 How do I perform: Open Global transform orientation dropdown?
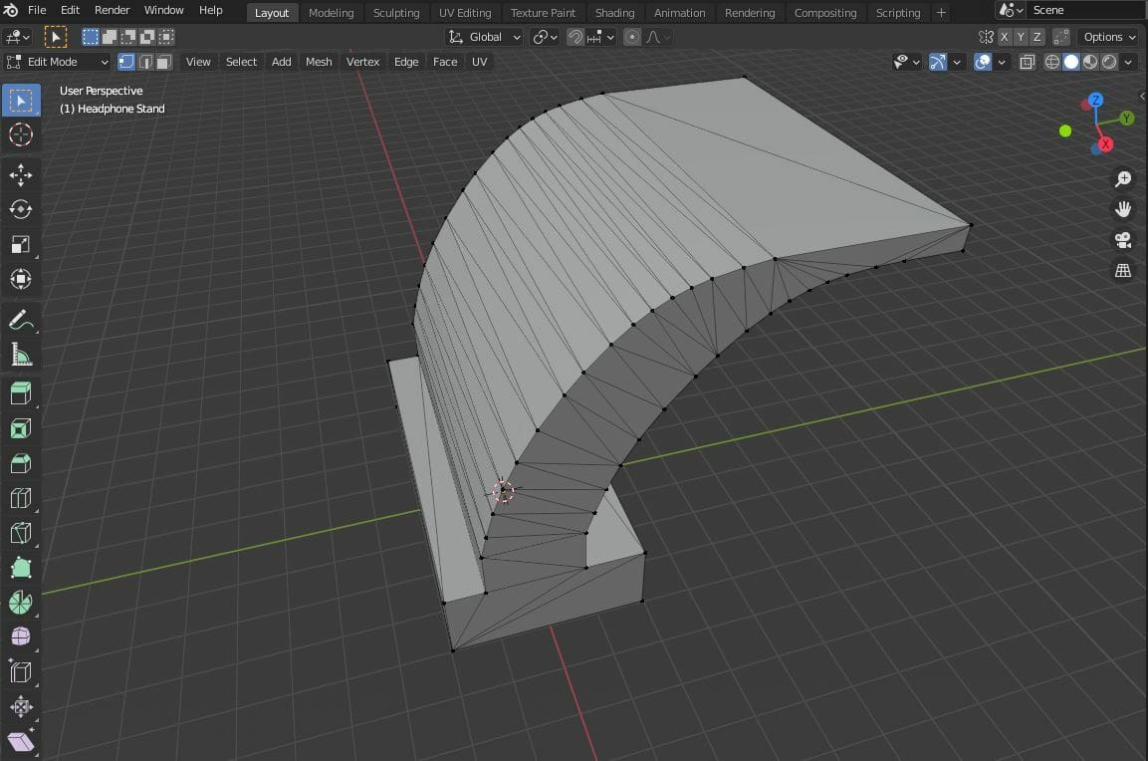484,37
